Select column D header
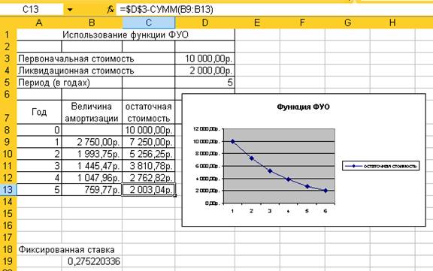 pos(205,23)
